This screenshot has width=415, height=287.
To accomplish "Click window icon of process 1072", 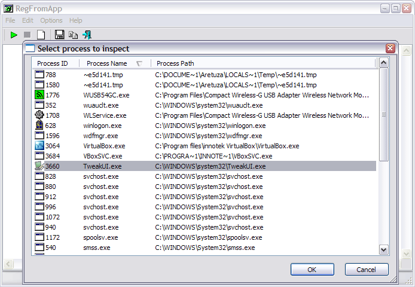I will click(39, 216).
